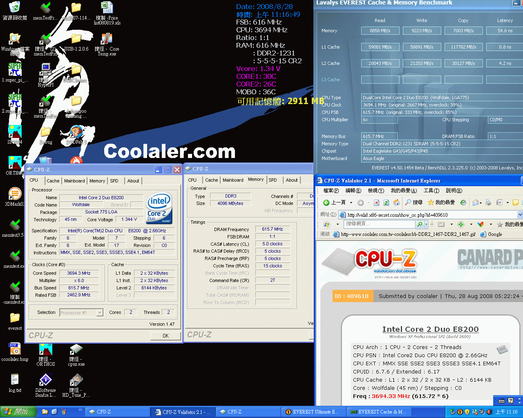
Task: Click EVEREST Cache & M... taskbar button
Action: (379, 412)
